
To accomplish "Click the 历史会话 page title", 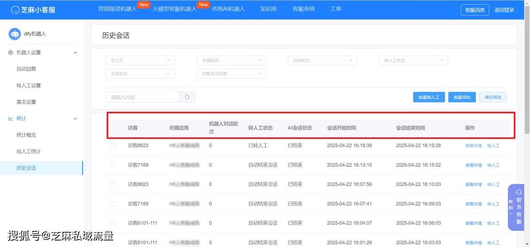I will 116,36.
